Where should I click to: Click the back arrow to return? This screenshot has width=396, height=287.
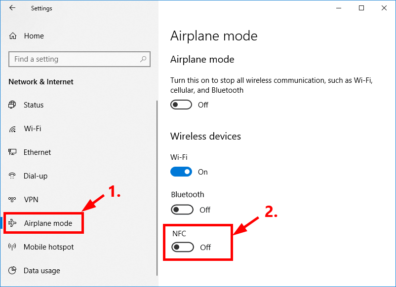pos(12,8)
